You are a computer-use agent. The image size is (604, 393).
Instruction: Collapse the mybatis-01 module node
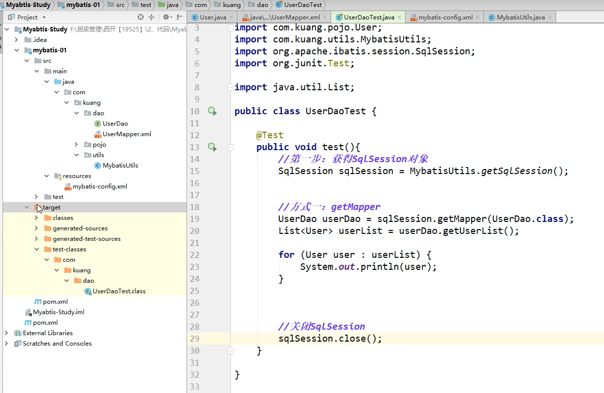pos(16,50)
